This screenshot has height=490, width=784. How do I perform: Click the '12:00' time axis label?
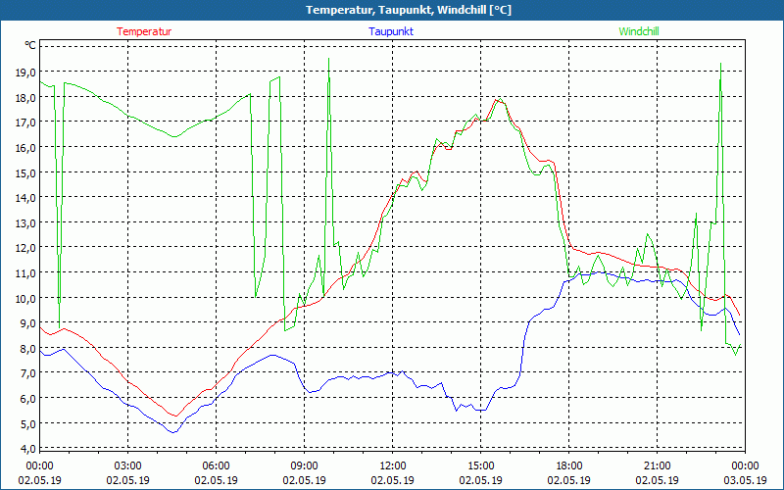click(393, 466)
